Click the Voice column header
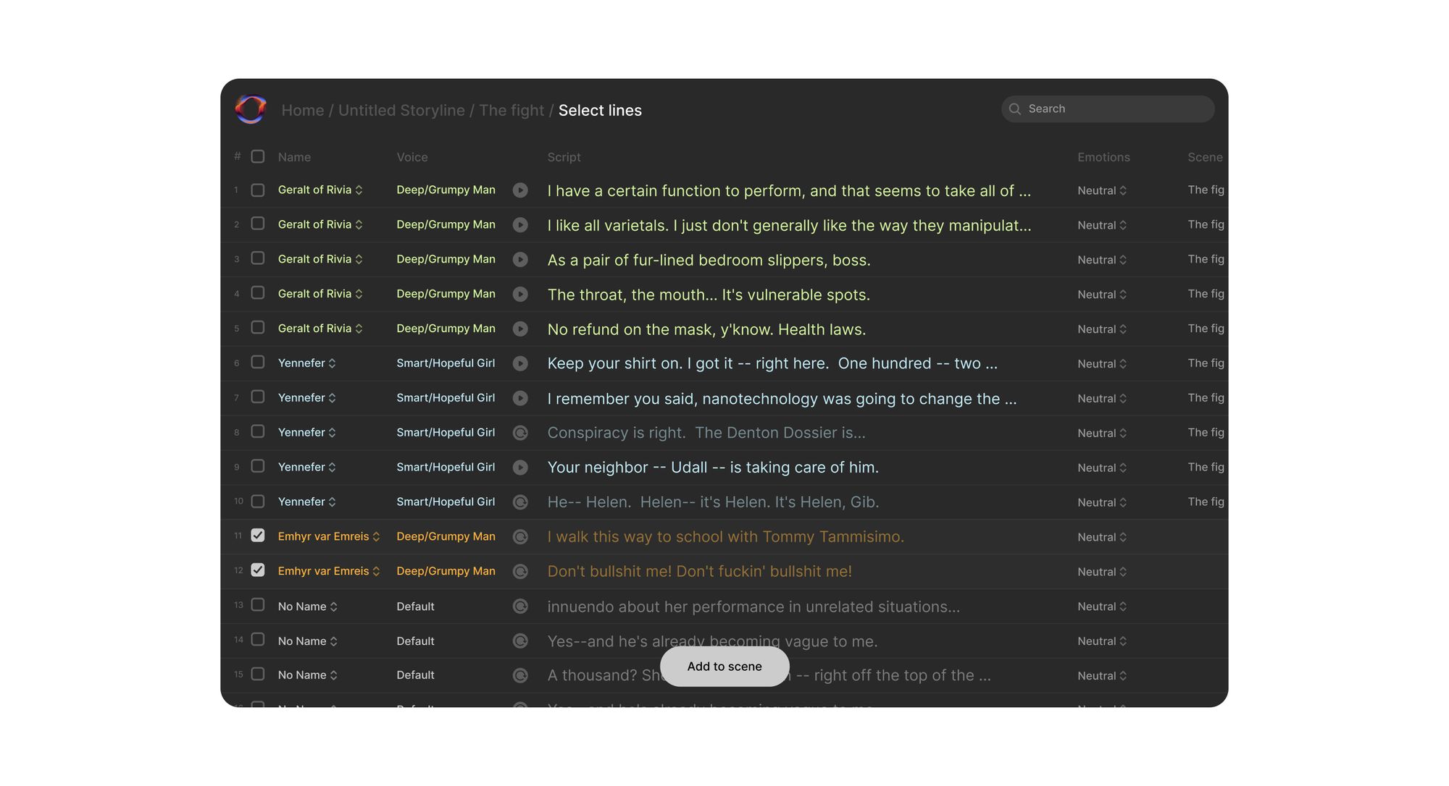The image size is (1449, 786). coord(412,157)
